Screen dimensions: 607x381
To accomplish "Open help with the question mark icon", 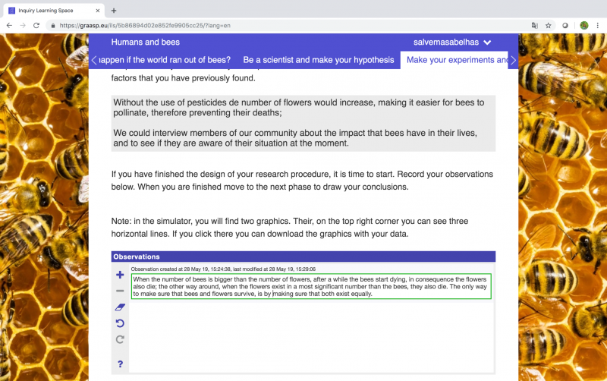I will [x=121, y=364].
